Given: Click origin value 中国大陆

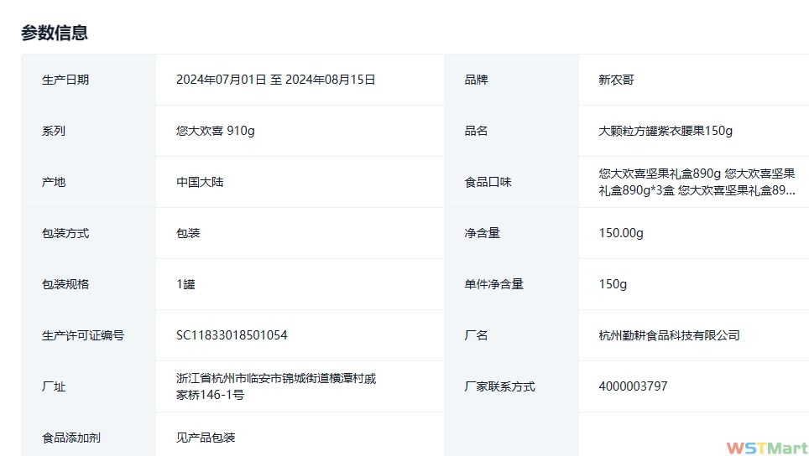Looking at the screenshot, I should (200, 182).
